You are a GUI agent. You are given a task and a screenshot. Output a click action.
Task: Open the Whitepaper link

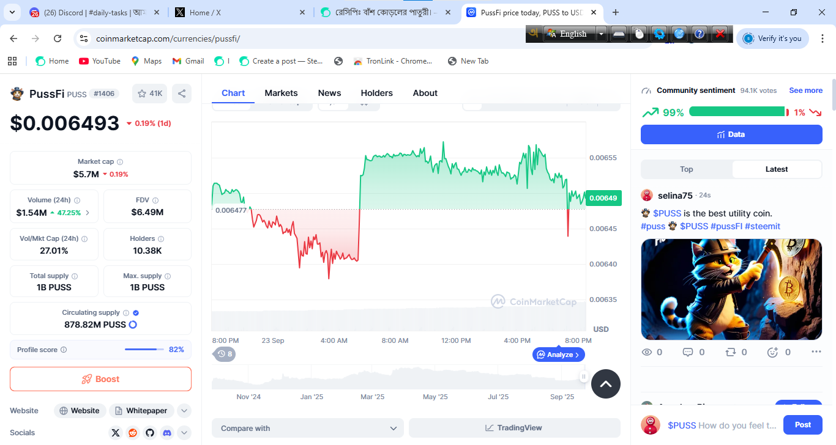(141, 411)
